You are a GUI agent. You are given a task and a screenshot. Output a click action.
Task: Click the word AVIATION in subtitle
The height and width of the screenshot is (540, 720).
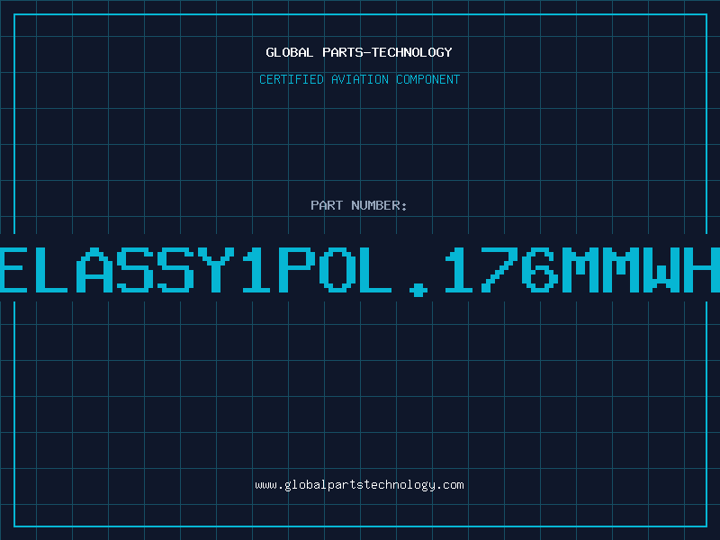click(x=360, y=79)
